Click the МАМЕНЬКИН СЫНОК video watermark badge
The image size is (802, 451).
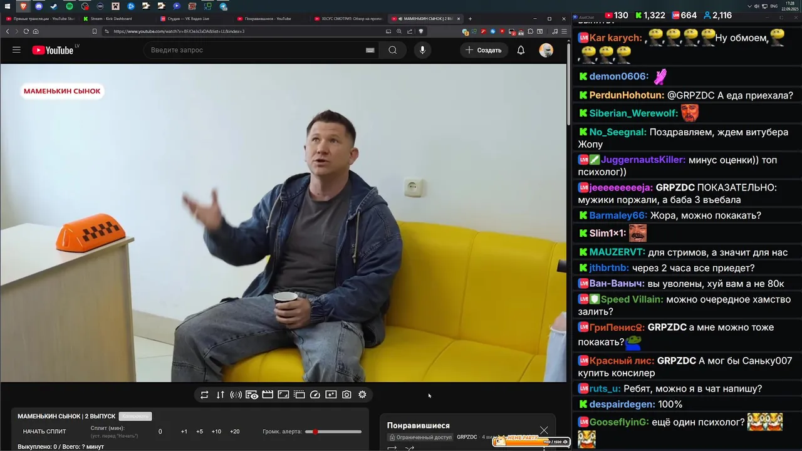click(62, 91)
